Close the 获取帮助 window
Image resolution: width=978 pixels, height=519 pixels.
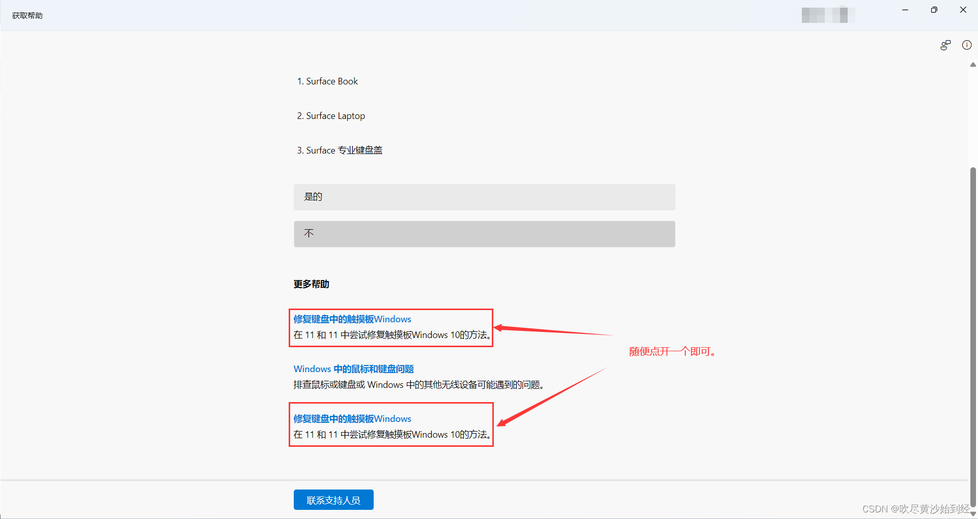click(963, 10)
